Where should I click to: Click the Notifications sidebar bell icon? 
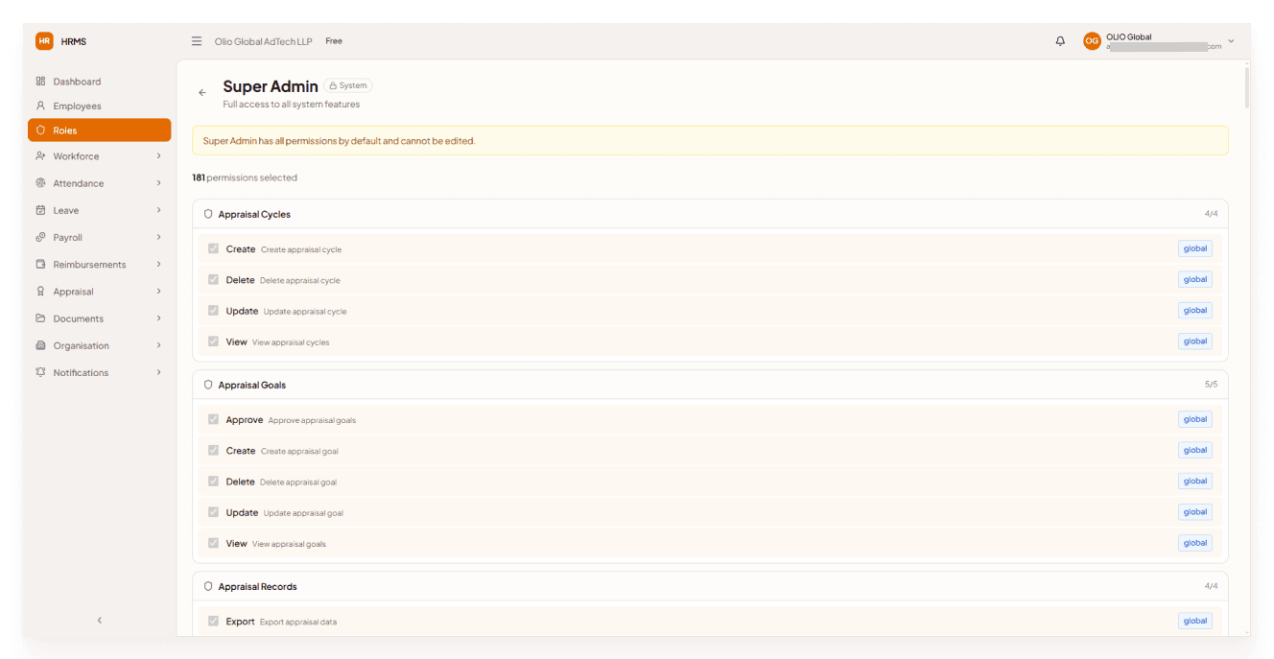40,372
